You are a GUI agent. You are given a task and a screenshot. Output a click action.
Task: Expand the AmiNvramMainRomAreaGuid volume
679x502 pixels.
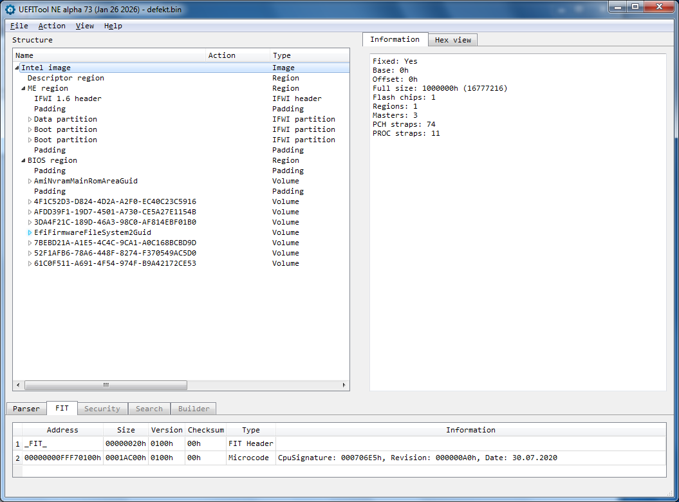click(x=30, y=181)
